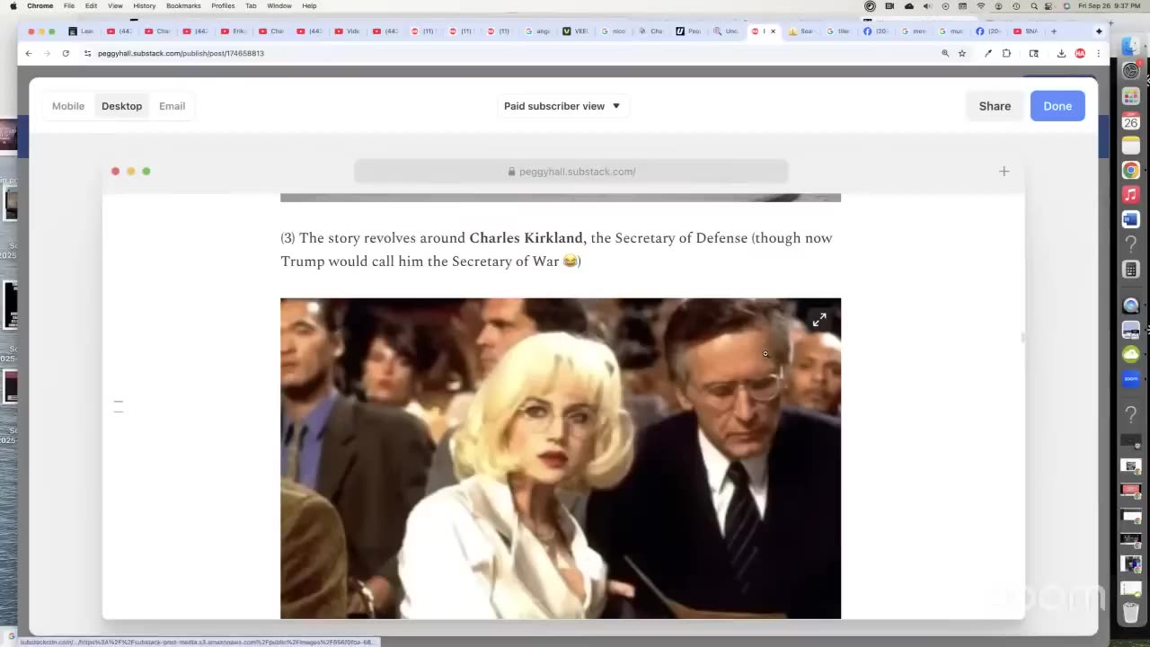The height and width of the screenshot is (647, 1150).
Task: Go forward in Chrome browser
Action: [x=47, y=53]
